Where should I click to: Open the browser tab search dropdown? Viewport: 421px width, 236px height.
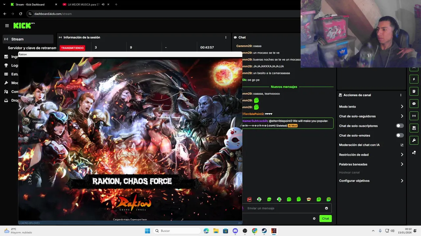[4, 5]
